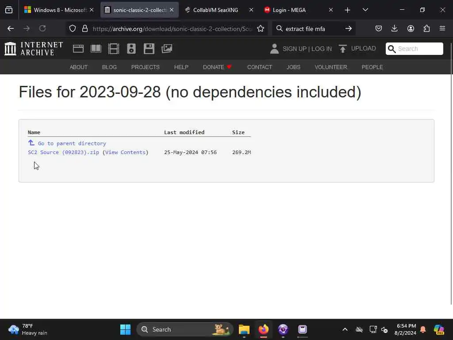Open the JOBS menu item
453x340 pixels.
coord(294,67)
